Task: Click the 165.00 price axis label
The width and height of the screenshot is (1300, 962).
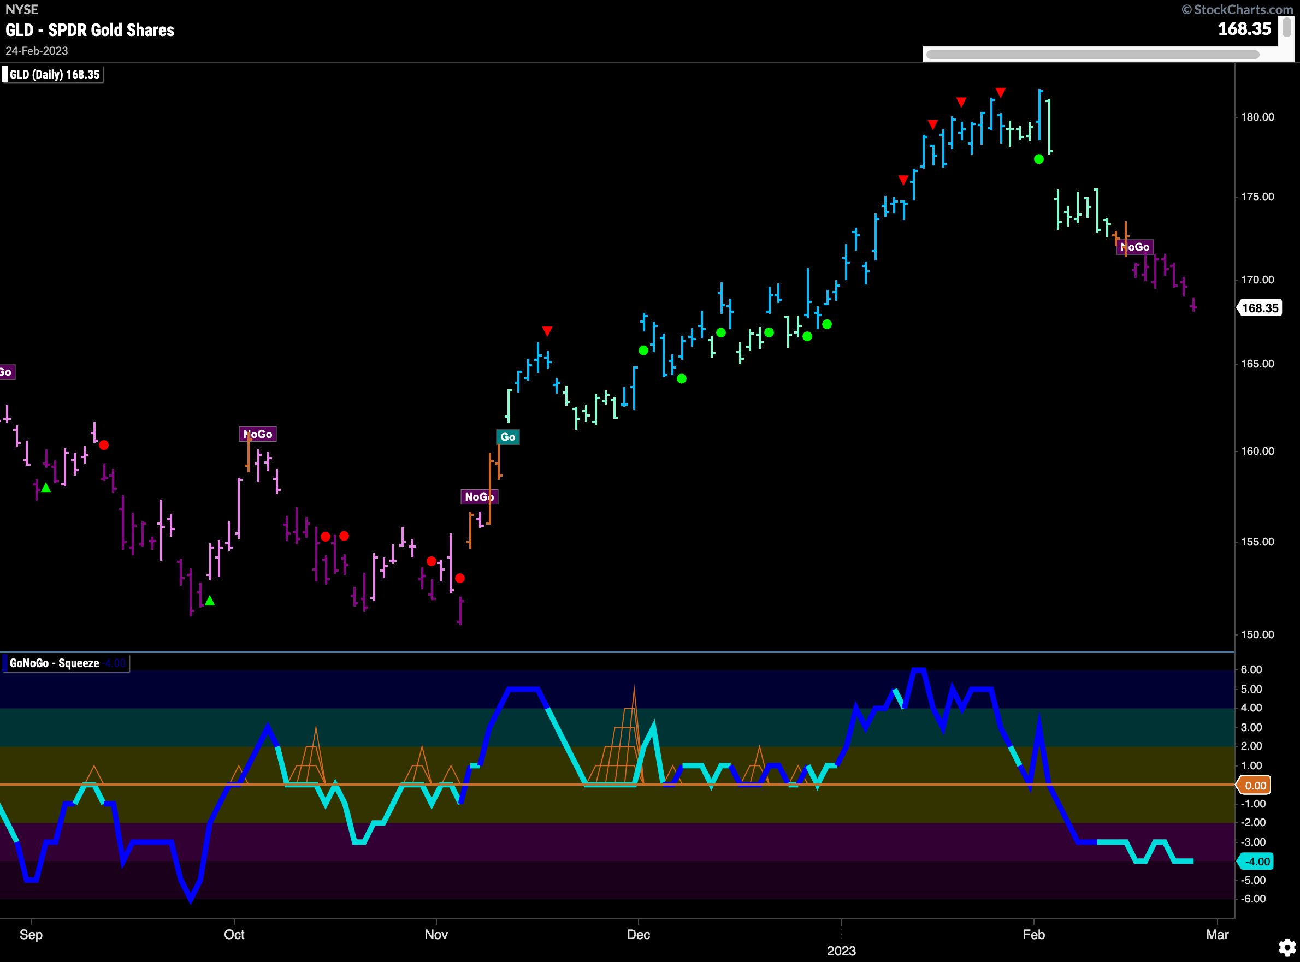Action: pyautogui.click(x=1257, y=364)
